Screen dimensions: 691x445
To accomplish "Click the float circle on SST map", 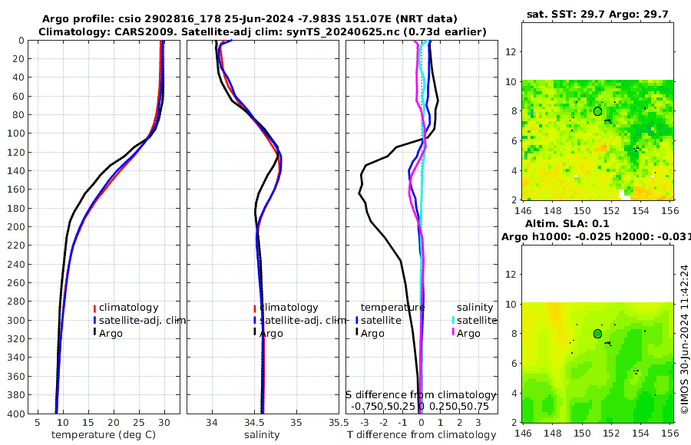I will click(597, 111).
